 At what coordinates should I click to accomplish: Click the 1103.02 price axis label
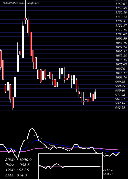tap(121, 34)
